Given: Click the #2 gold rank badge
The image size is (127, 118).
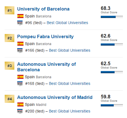Looking at the screenshot, I should 10,38.
